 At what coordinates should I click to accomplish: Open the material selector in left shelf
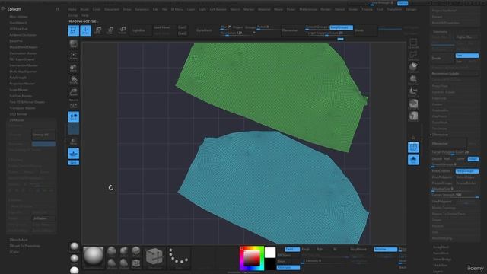coord(74,92)
